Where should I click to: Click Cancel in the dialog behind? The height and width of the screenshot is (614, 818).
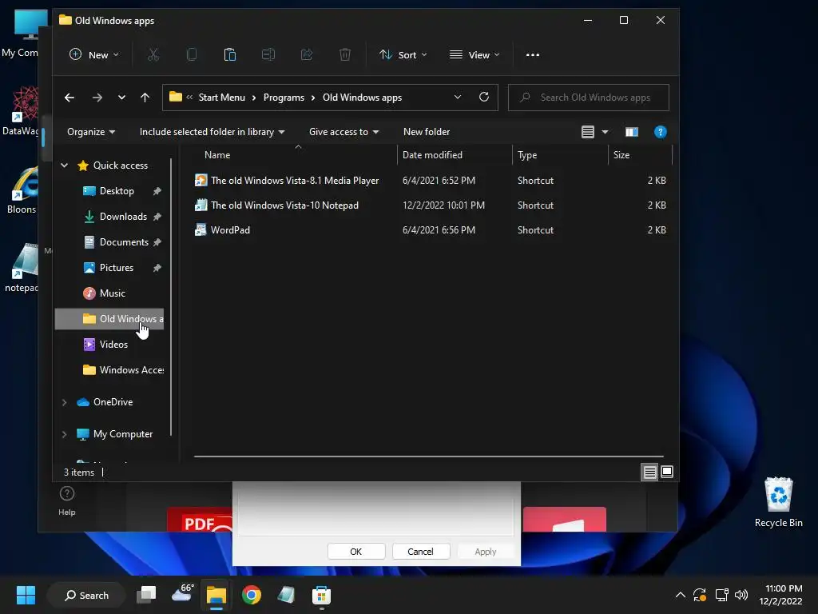pyautogui.click(x=420, y=552)
